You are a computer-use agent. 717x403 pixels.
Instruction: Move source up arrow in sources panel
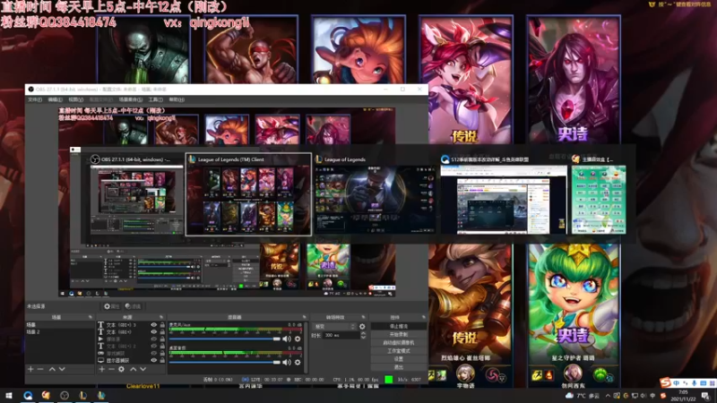pyautogui.click(x=133, y=369)
